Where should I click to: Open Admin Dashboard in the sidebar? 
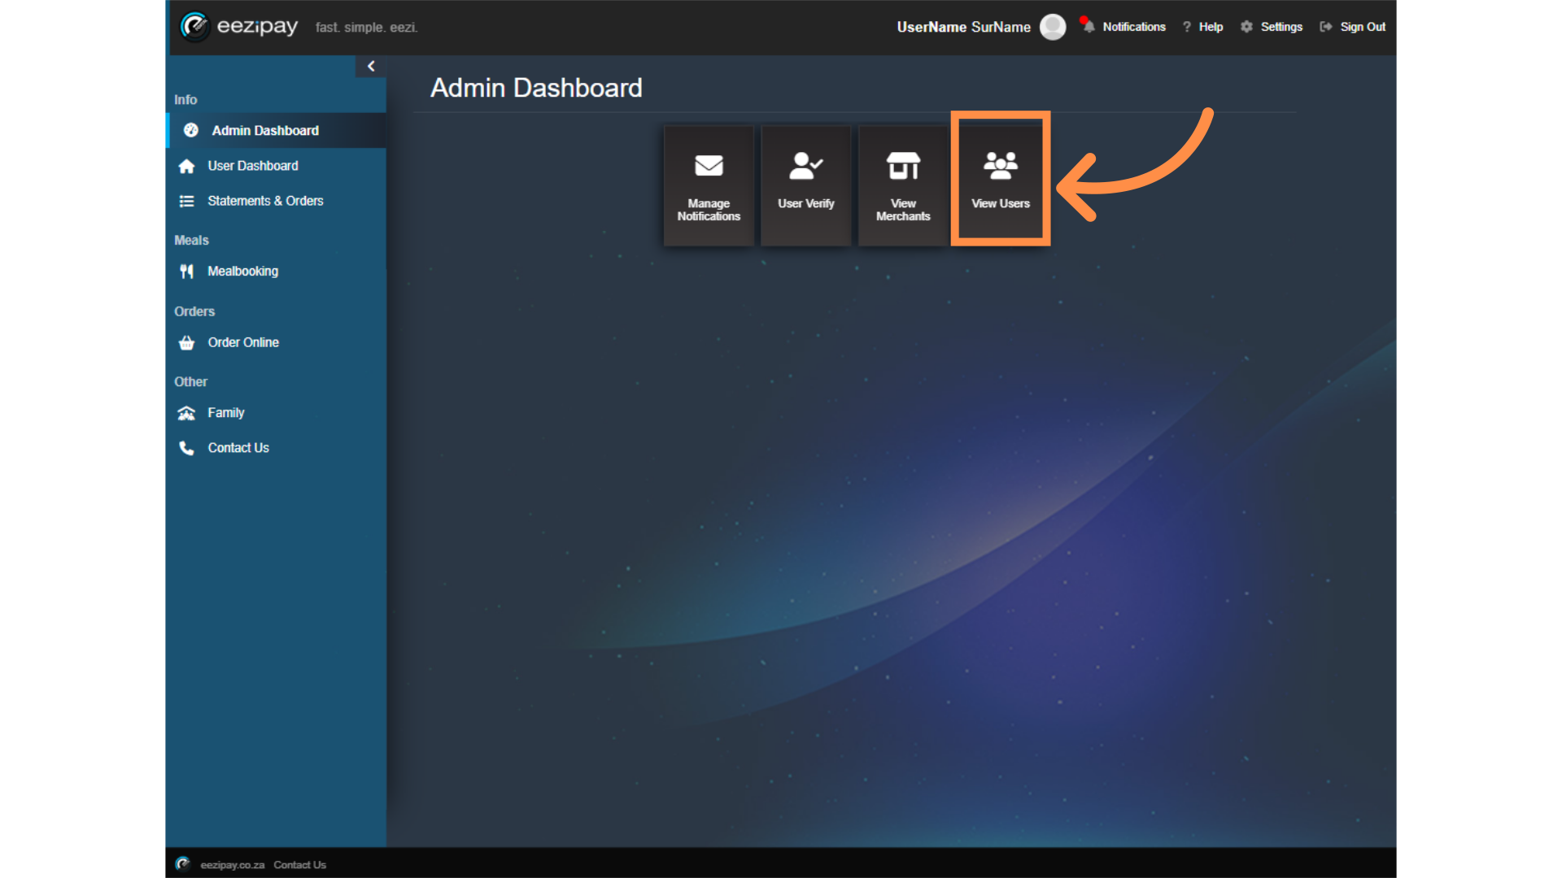[x=277, y=130]
